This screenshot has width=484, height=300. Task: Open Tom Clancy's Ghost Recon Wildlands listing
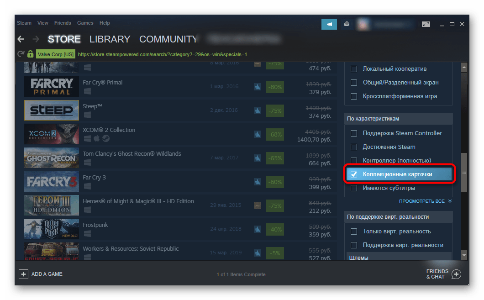tap(180, 158)
